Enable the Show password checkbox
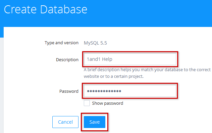The width and height of the screenshot is (212, 133). click(x=87, y=103)
